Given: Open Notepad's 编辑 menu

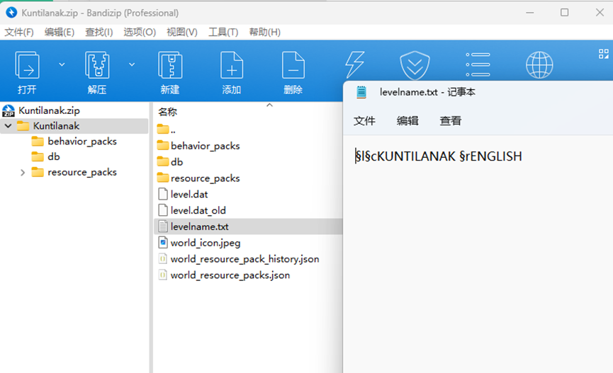Looking at the screenshot, I should (x=407, y=121).
